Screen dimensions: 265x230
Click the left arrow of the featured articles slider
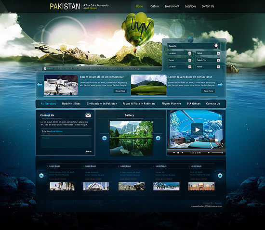click(40, 85)
